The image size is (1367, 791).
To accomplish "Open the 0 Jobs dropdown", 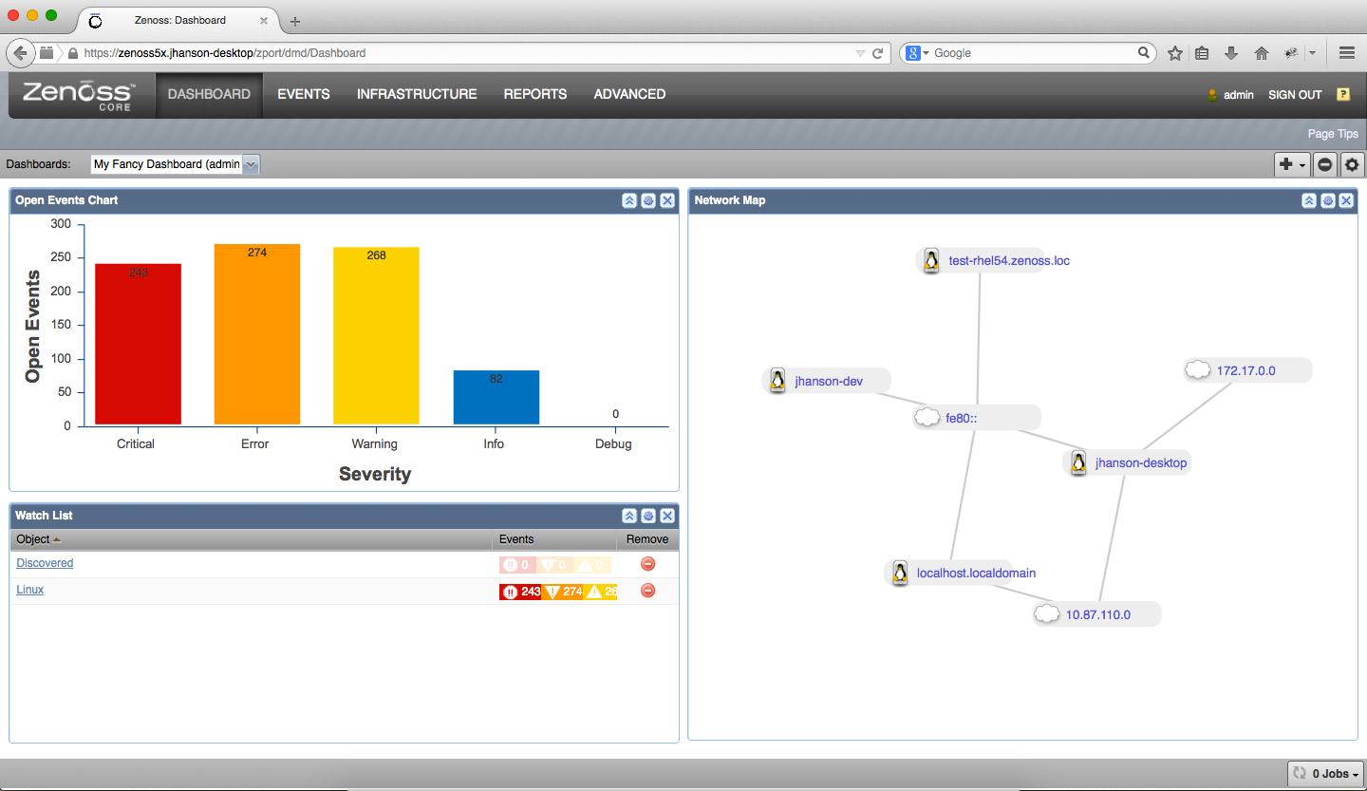I will [x=1326, y=774].
